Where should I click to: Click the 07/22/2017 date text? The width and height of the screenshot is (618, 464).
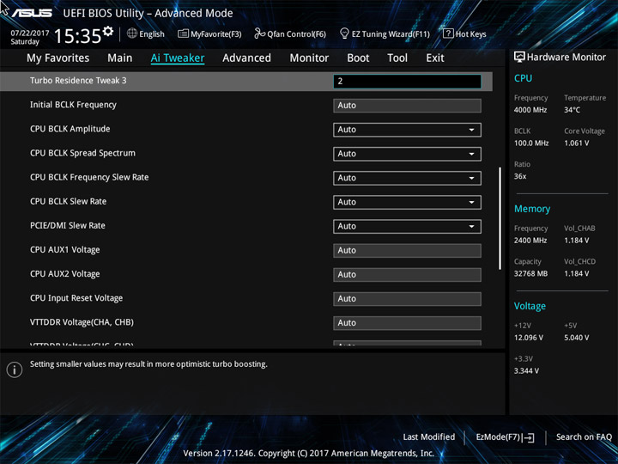coord(30,34)
